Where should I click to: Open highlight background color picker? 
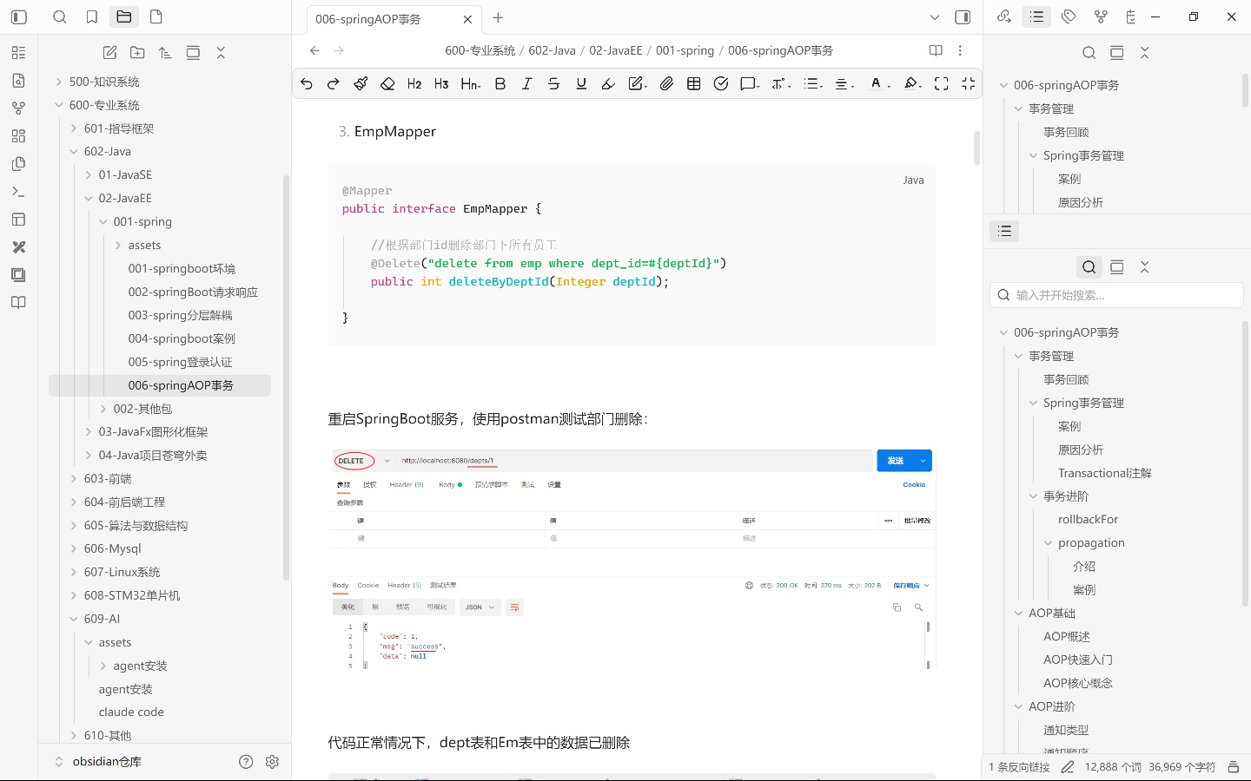[x=911, y=83]
